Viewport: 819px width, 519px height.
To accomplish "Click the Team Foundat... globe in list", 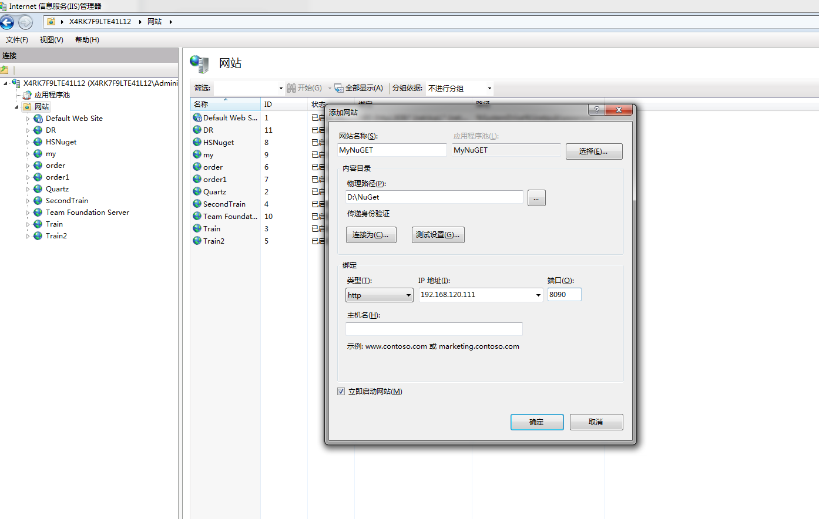I will pos(197,216).
